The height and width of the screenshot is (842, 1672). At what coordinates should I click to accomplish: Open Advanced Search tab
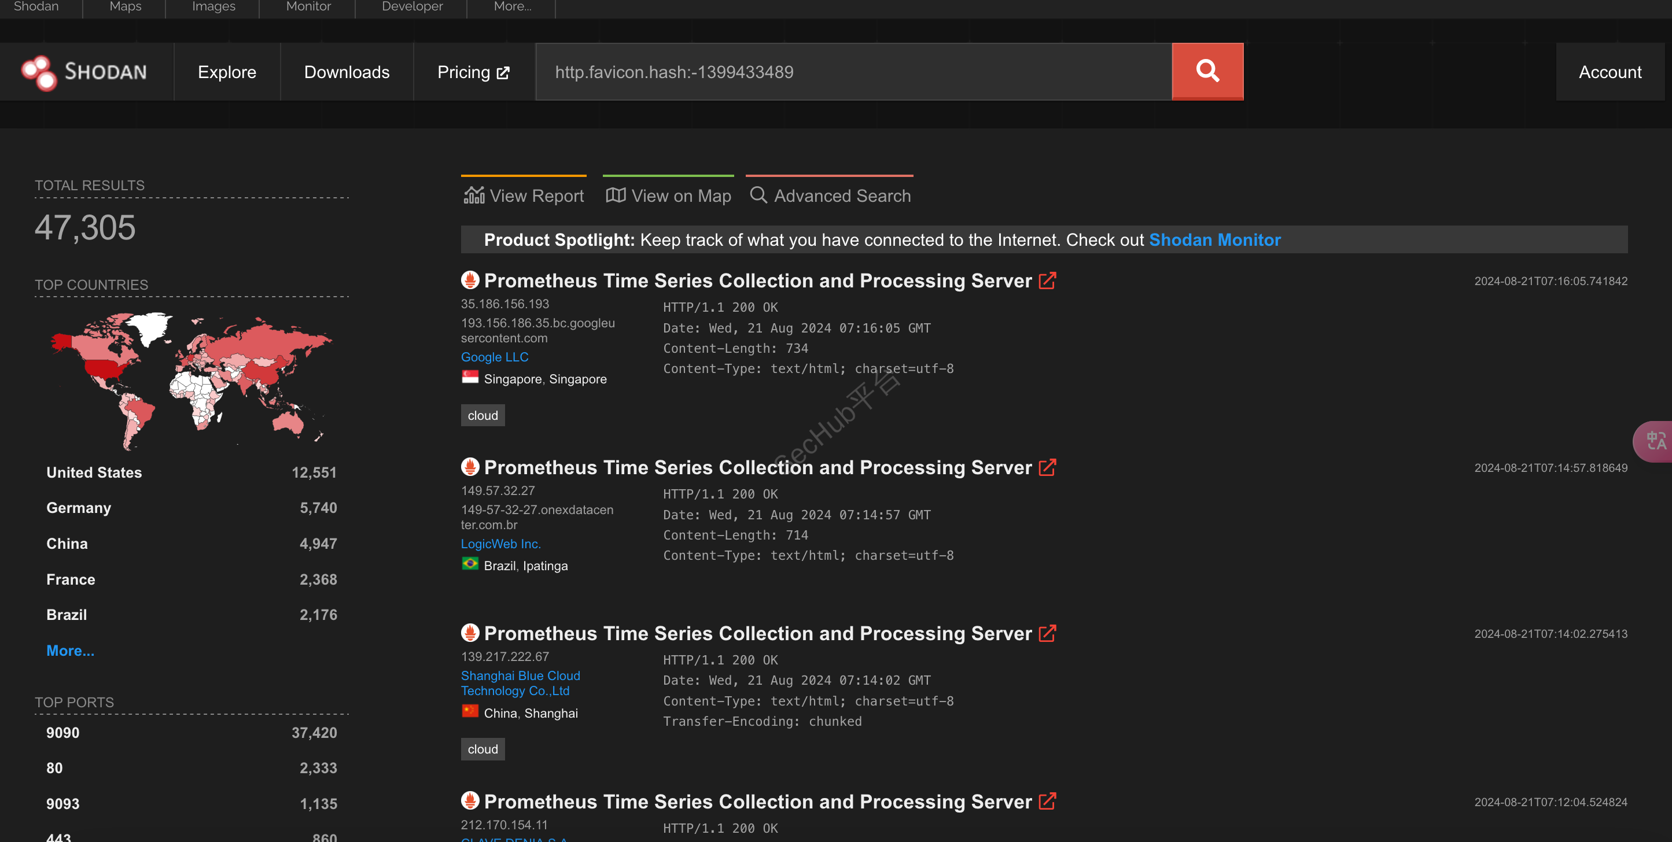830,195
